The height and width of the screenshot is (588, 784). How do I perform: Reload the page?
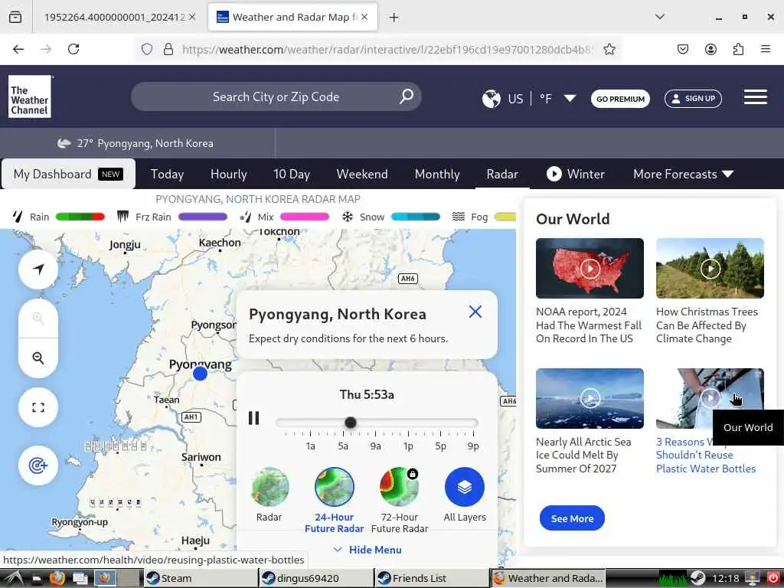73,49
